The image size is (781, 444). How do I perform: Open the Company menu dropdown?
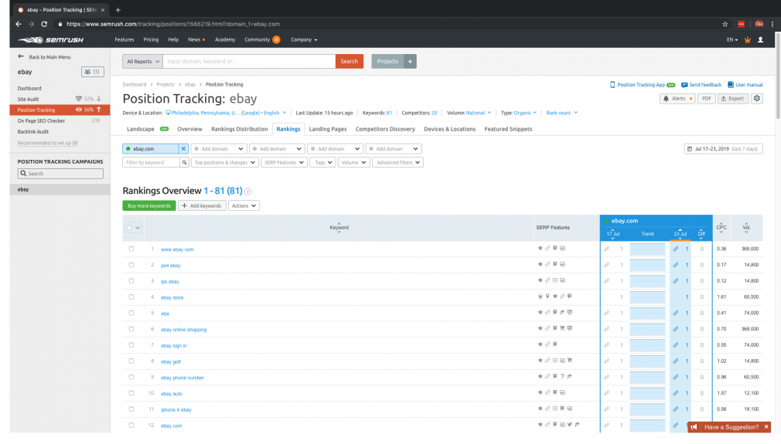point(304,40)
